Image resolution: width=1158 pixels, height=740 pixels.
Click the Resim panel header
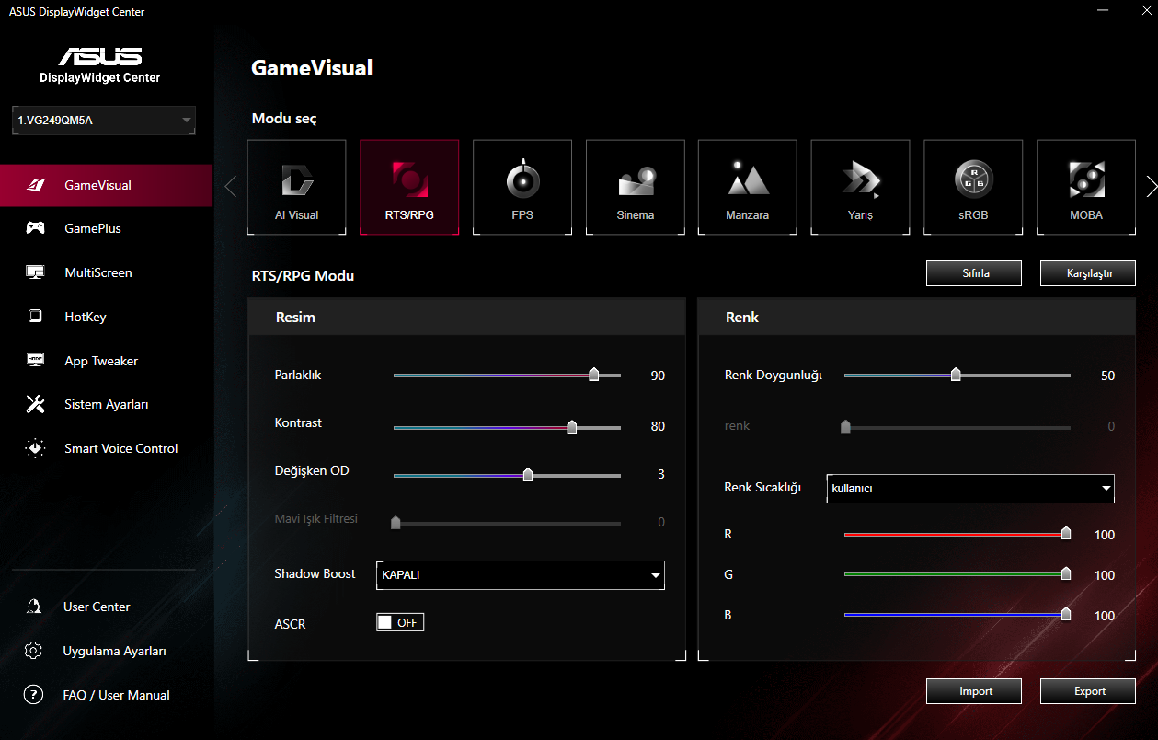pos(466,317)
